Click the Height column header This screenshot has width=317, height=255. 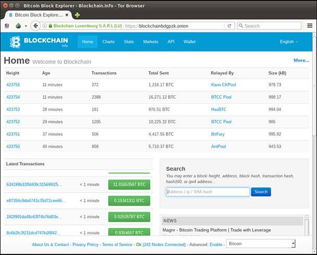[x=12, y=73]
